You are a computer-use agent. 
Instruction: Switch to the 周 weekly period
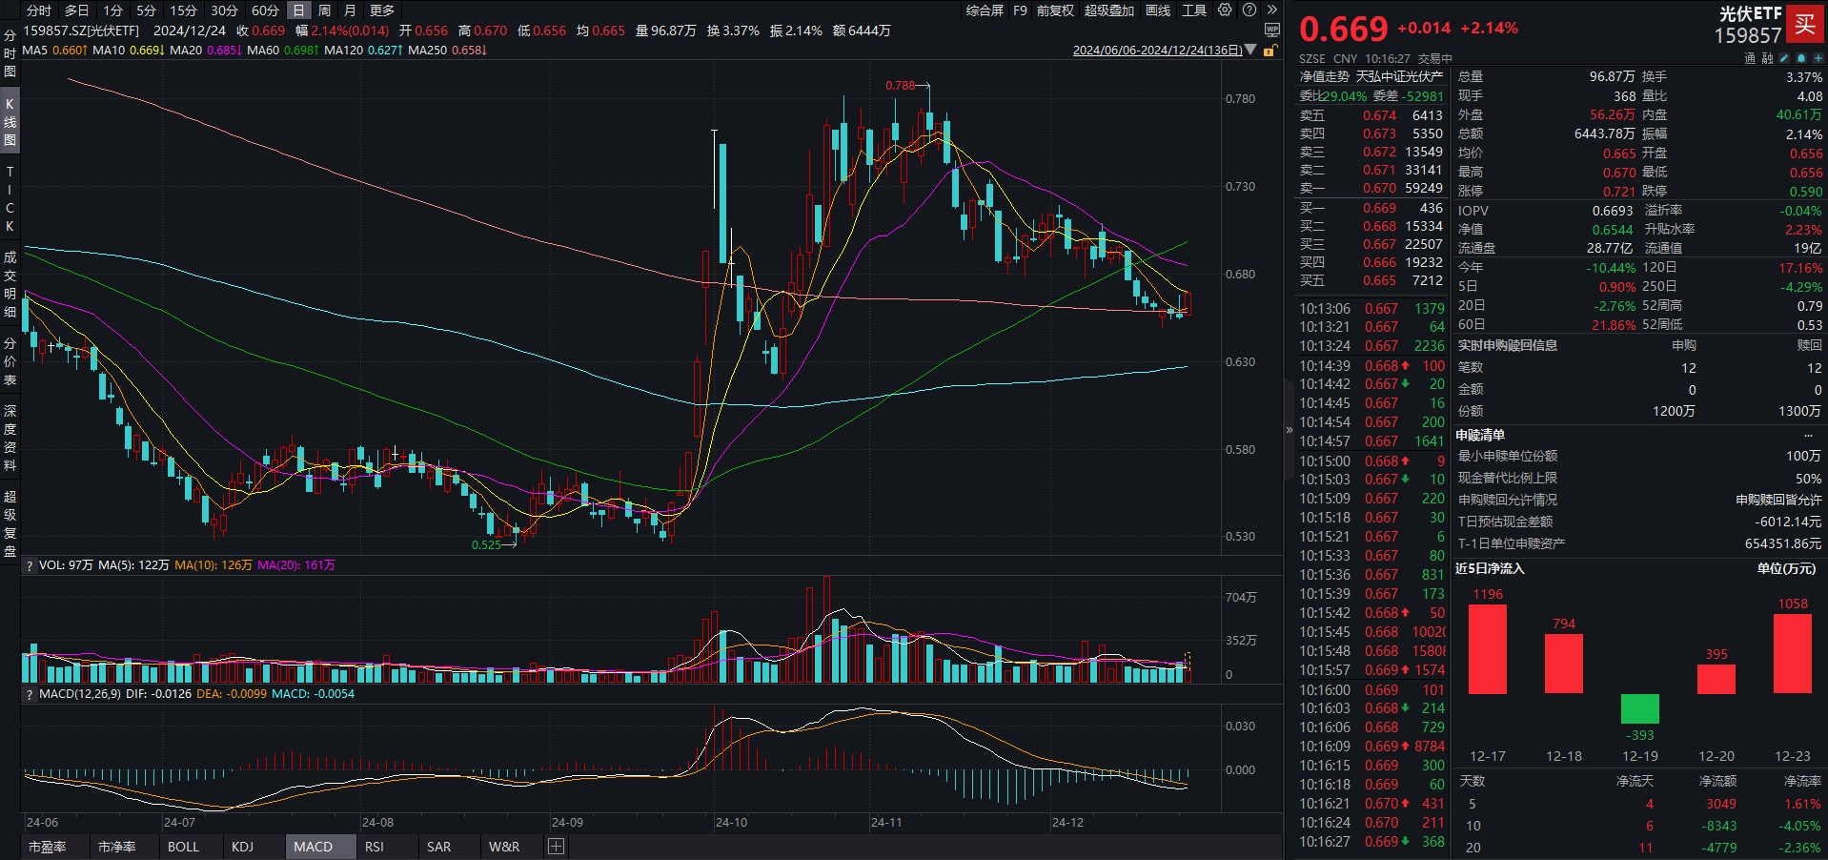point(324,10)
